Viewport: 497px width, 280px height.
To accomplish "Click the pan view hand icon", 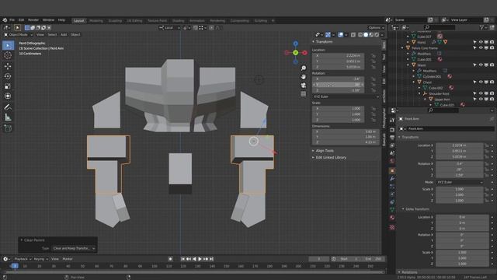I will (304, 77).
